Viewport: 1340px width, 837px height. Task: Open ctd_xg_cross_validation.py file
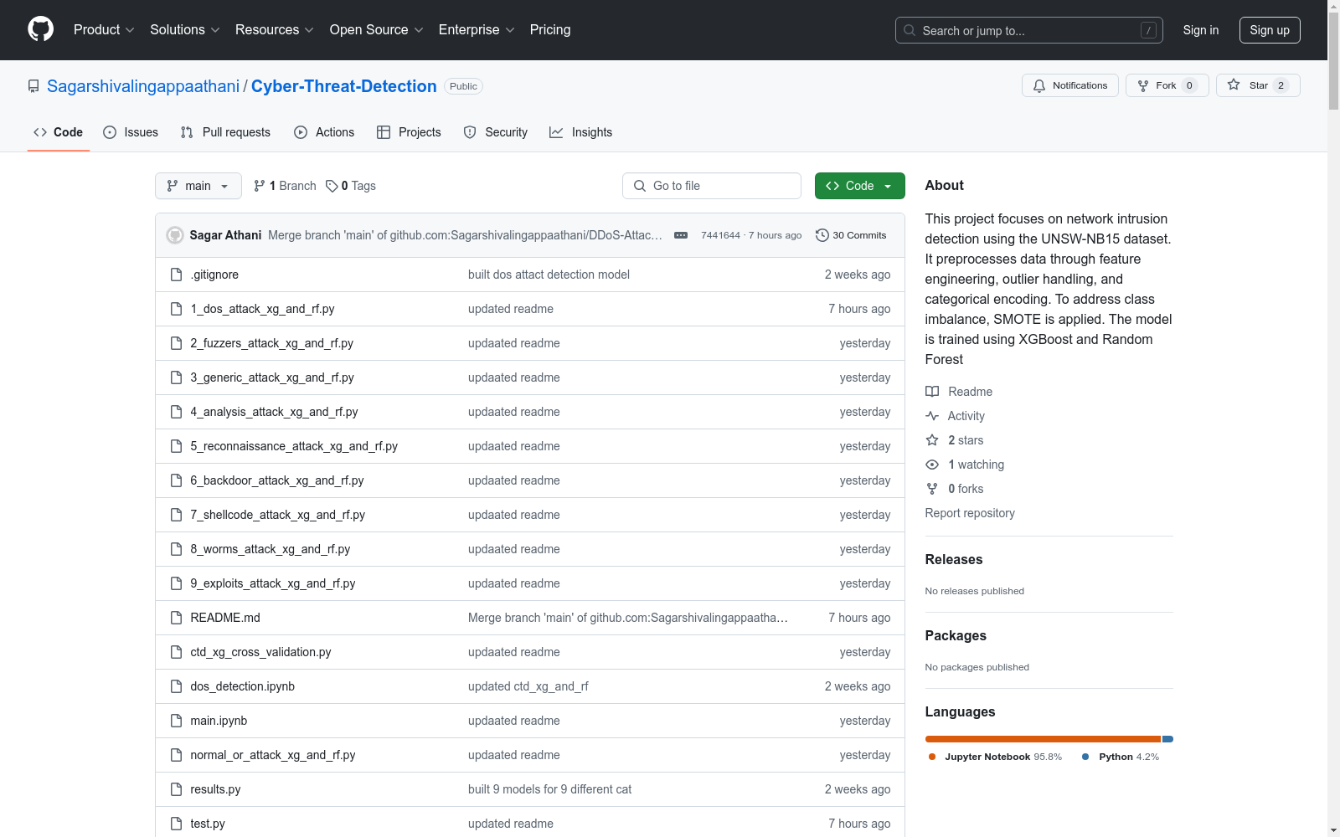point(260,652)
